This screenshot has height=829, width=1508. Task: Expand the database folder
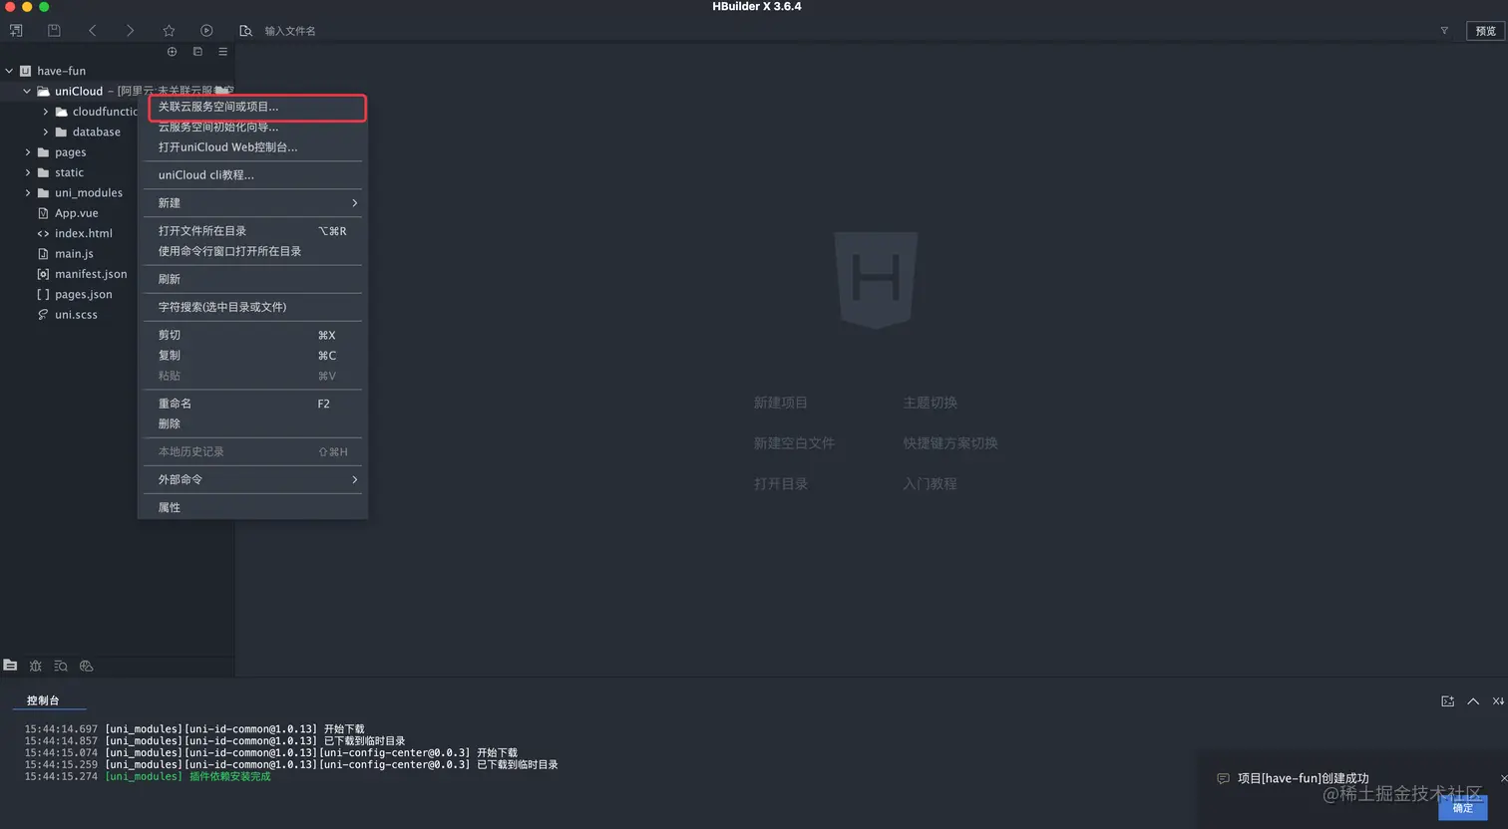coord(45,132)
